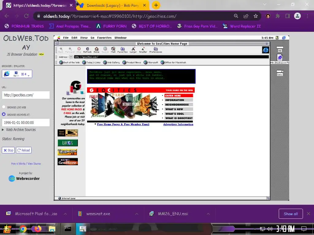Select the Browse Archives At radio button
Screen dimensions: 314x235
[x=4, y=114]
